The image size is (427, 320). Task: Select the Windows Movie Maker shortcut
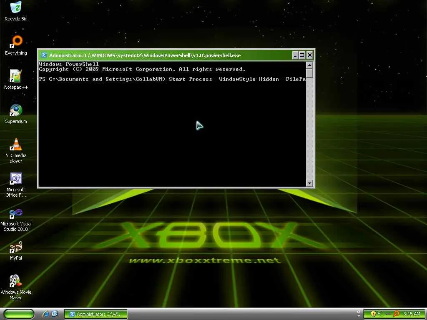click(16, 287)
